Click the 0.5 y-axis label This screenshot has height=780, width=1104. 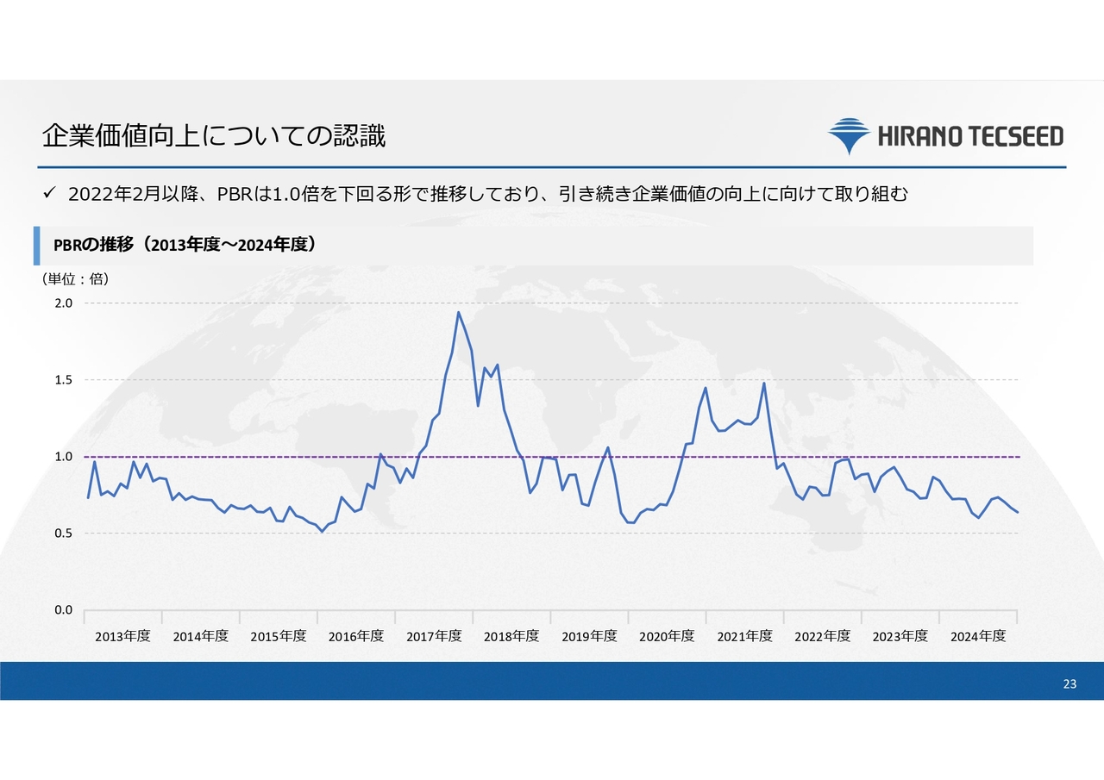(64, 534)
